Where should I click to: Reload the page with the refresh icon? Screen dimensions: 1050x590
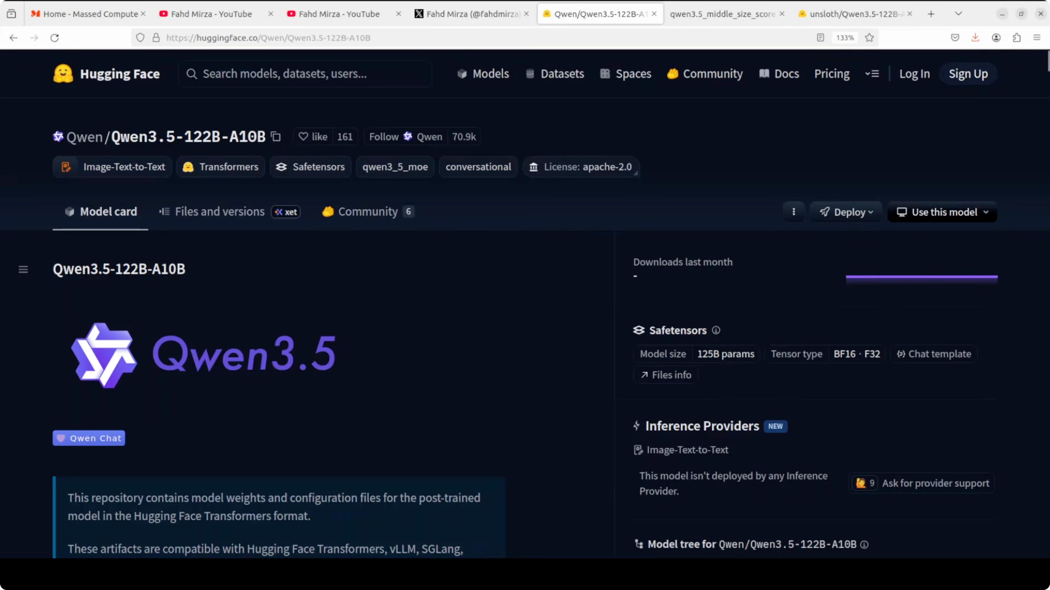tap(54, 38)
